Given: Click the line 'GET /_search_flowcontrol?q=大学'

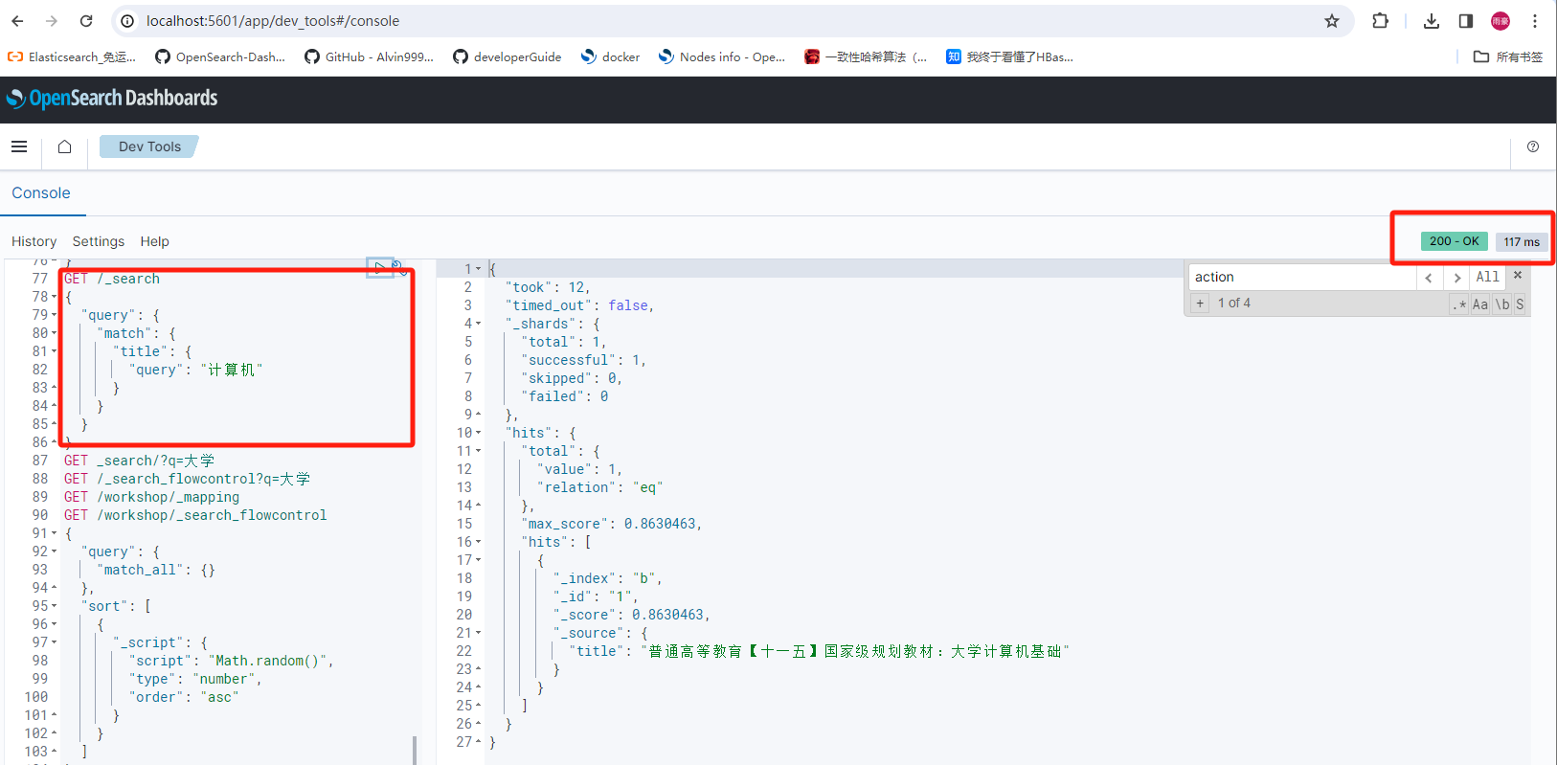Looking at the screenshot, I should 187,479.
